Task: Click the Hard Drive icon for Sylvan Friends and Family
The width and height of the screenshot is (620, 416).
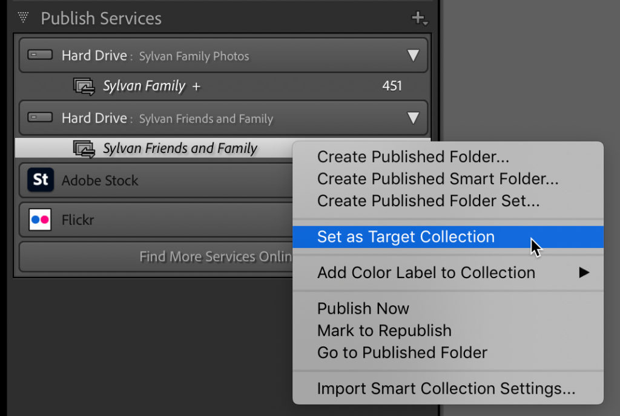Action: [x=39, y=117]
